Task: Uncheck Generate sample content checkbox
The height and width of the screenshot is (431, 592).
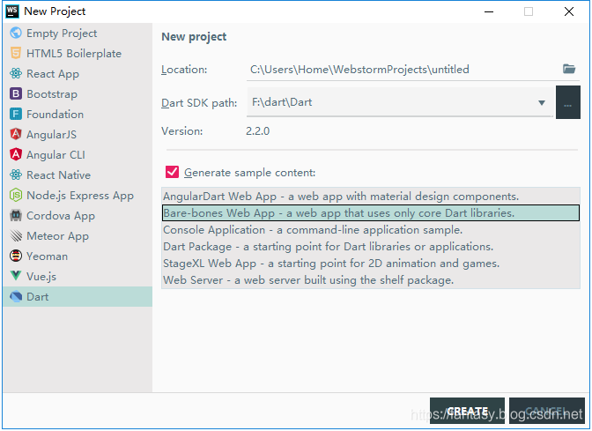Action: coord(172,172)
